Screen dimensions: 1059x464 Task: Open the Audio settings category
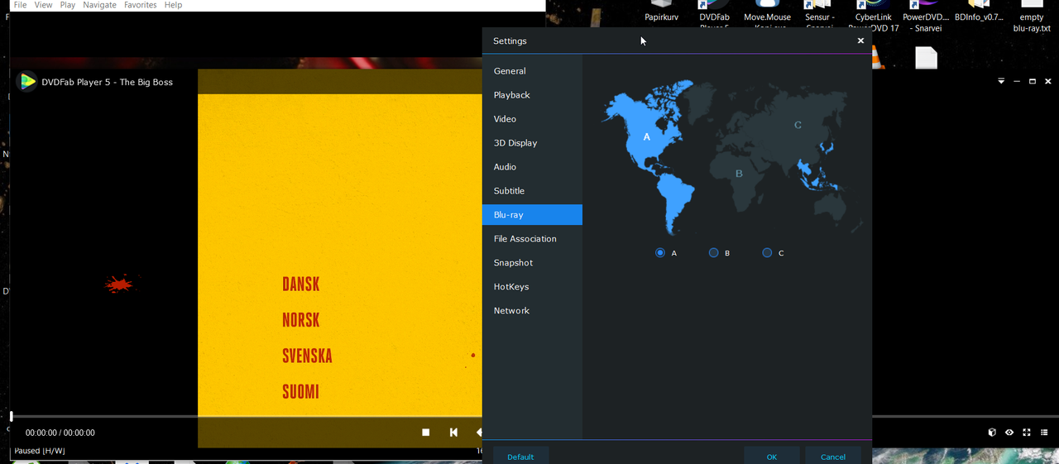(x=532, y=167)
